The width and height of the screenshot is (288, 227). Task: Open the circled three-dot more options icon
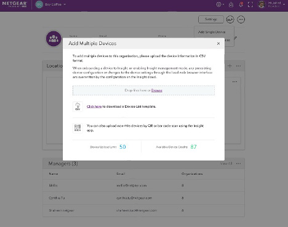coord(241,20)
